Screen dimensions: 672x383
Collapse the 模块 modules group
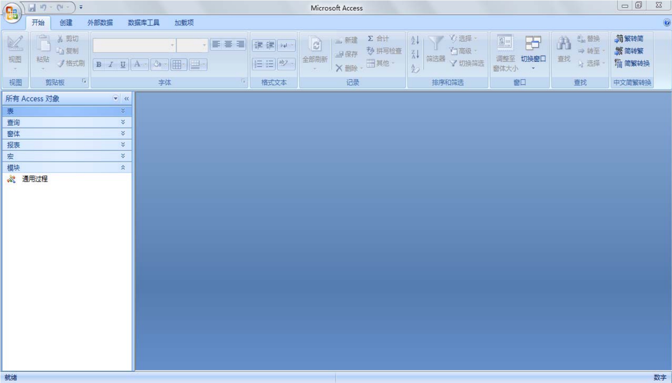coord(123,168)
